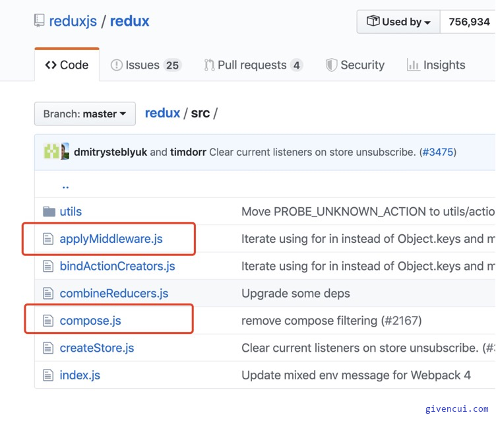Switch to the Security tab
The width and height of the screenshot is (496, 421).
(355, 65)
